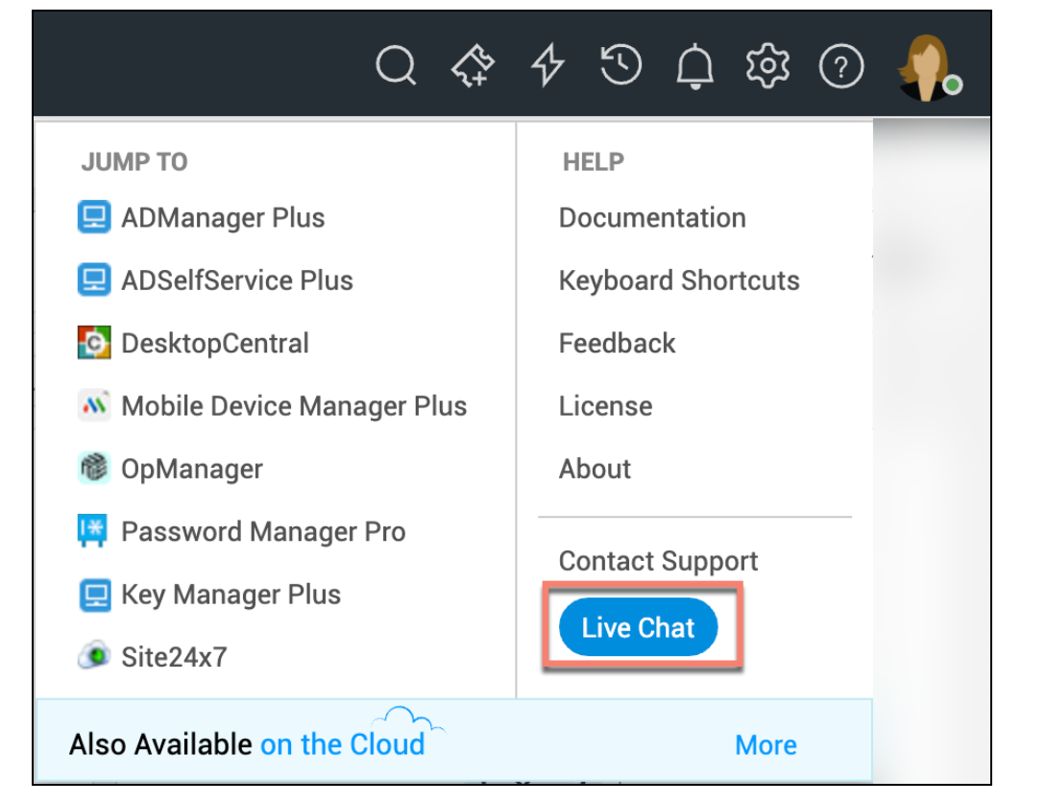Click the search magnifier icon
The image size is (1046, 804).
[395, 67]
